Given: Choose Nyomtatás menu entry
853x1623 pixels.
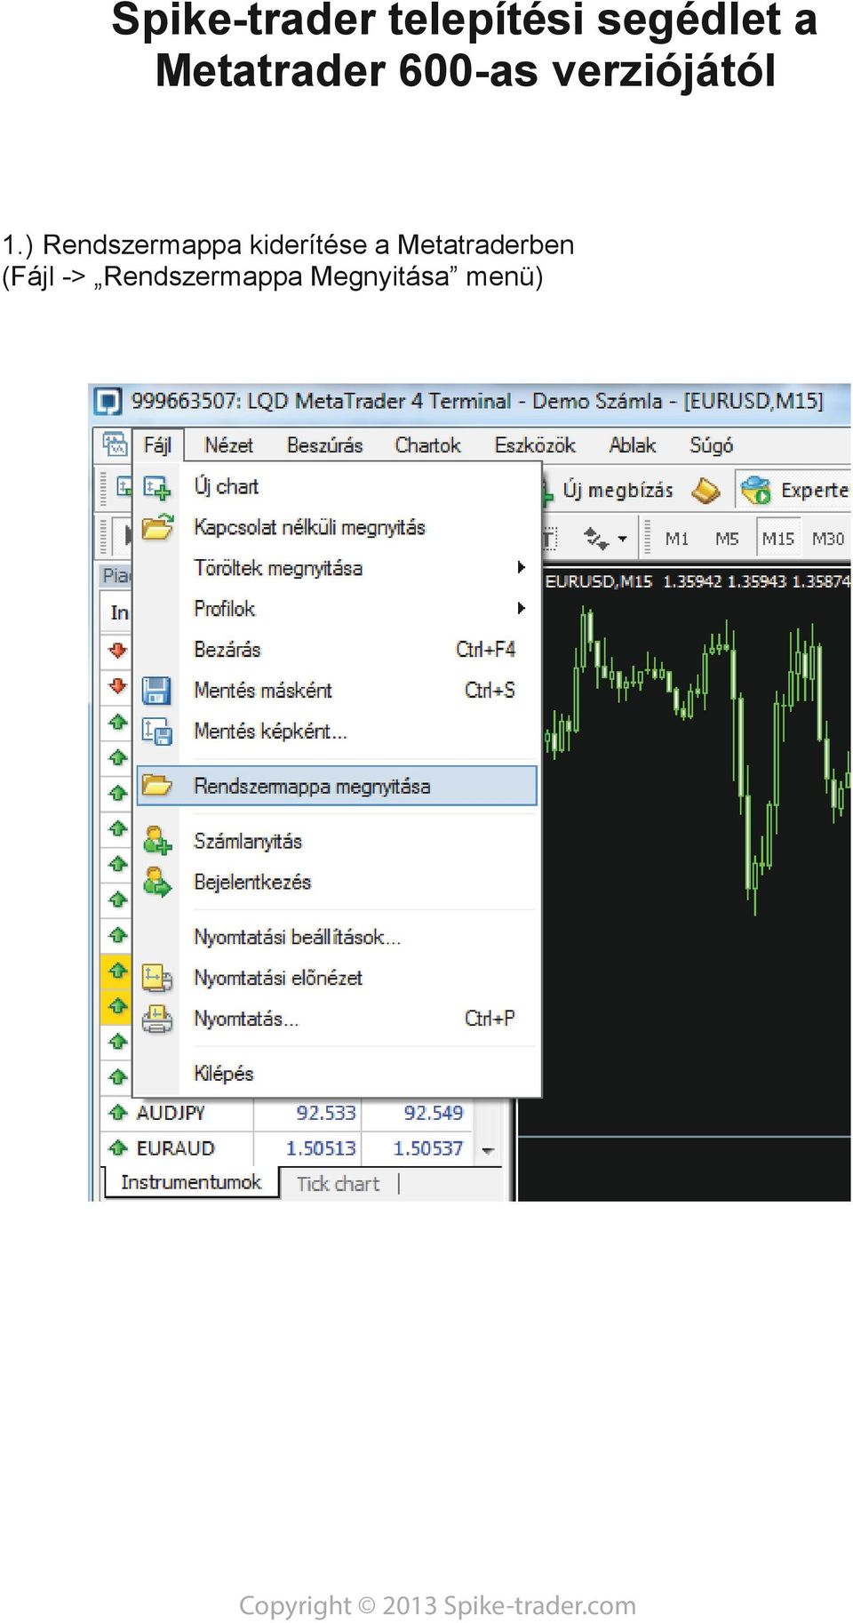Looking at the screenshot, I should 338,1019.
